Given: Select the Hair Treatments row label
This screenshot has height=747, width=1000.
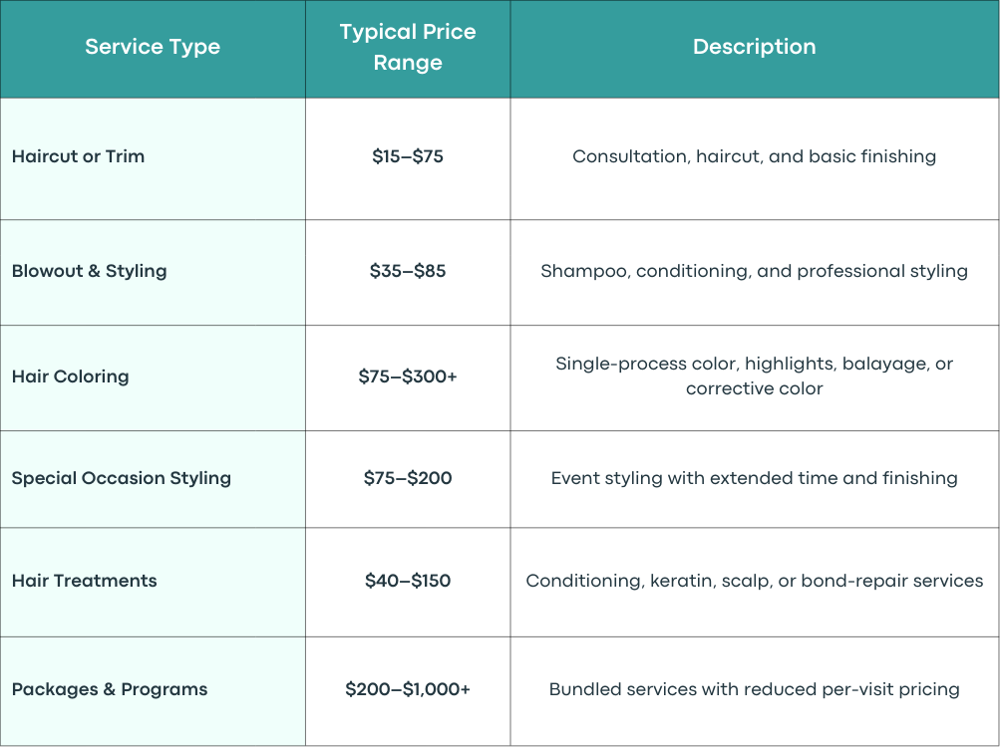Looking at the screenshot, I should pos(84,581).
